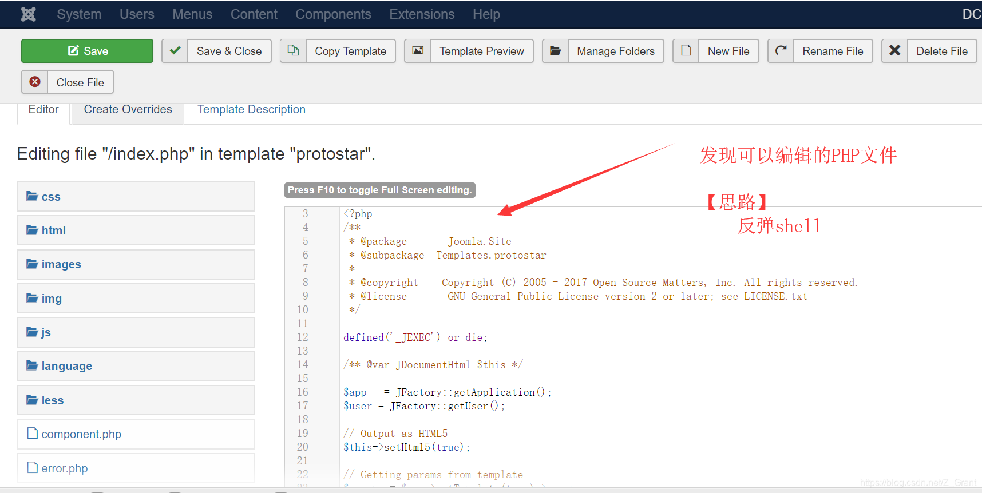
Task: Open the Menus menu
Action: (x=192, y=14)
